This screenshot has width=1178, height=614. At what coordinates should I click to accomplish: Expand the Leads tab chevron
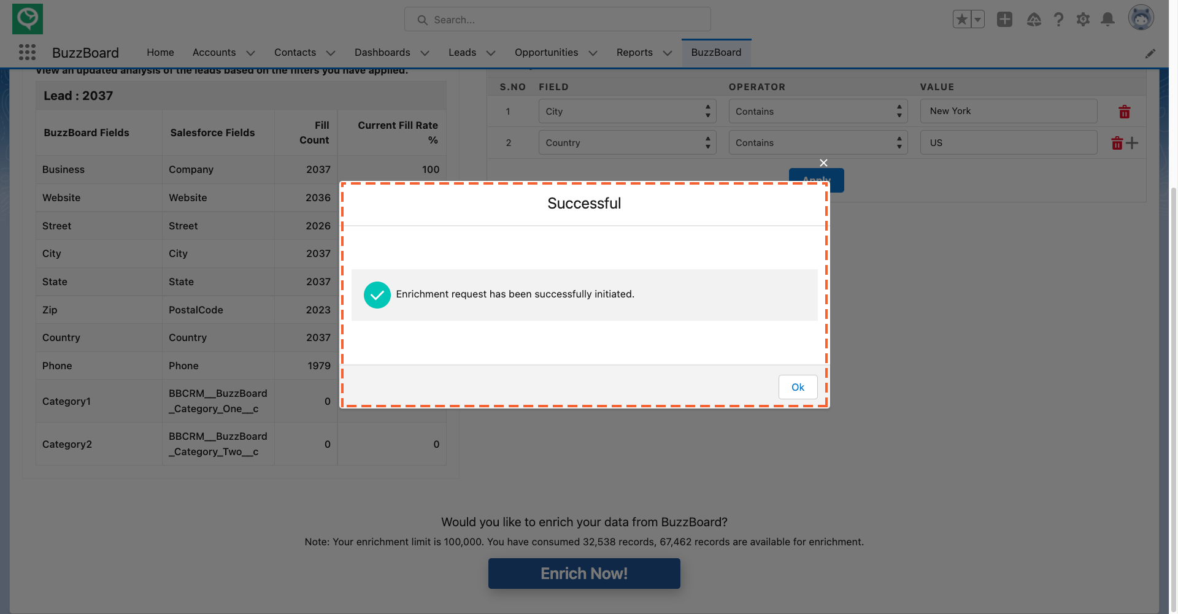(491, 53)
